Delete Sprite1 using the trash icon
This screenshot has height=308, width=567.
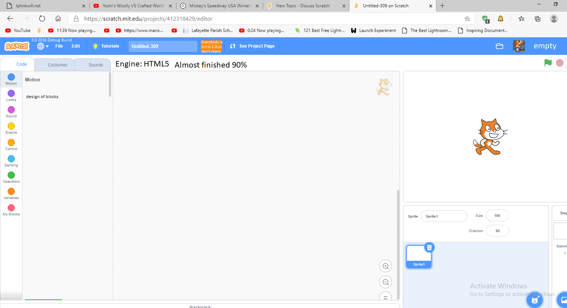coord(429,248)
